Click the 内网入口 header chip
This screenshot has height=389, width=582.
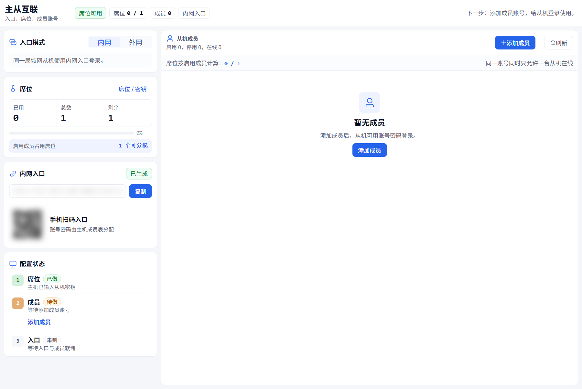(194, 13)
